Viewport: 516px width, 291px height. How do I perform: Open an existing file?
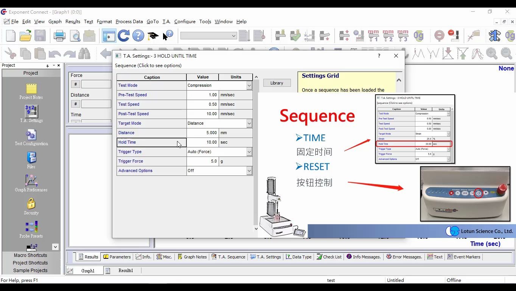[x=25, y=35]
